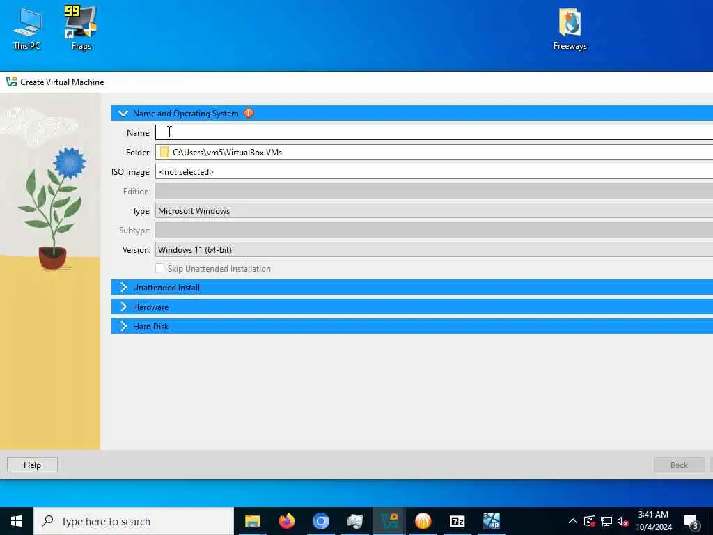The image size is (713, 535).
Task: Open the orange sphere app on the taskbar
Action: pyautogui.click(x=423, y=521)
